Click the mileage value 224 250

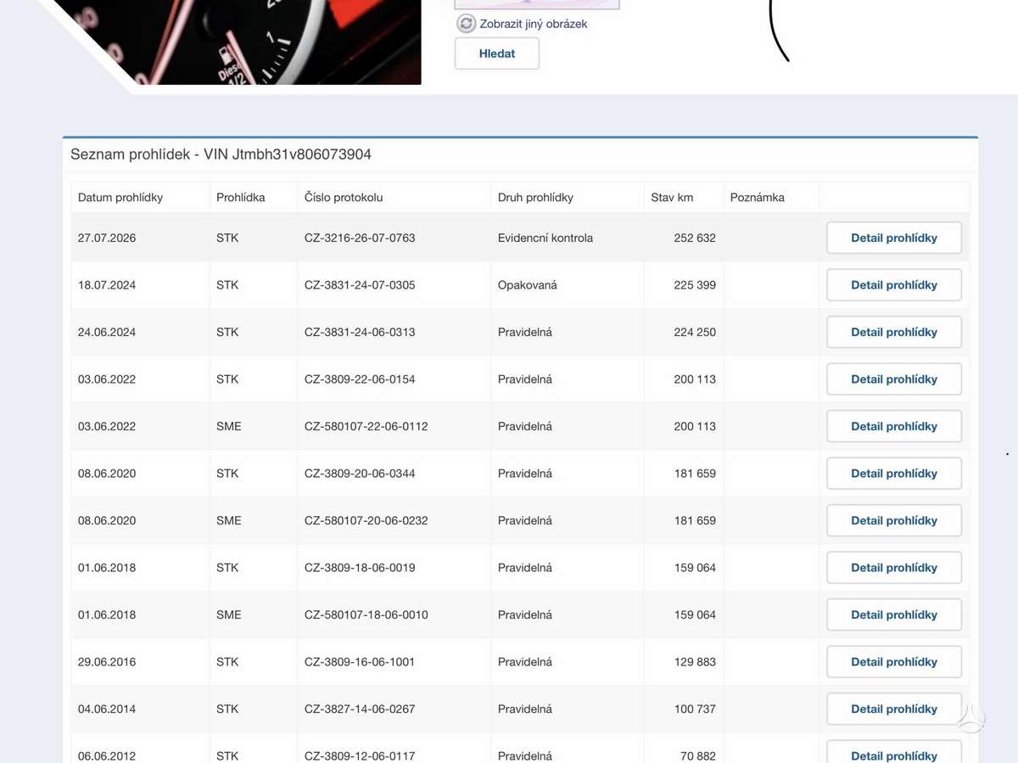(x=695, y=332)
